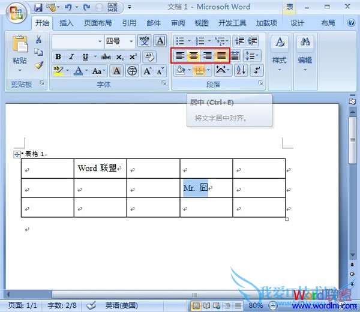Show or hide paragraph marks
Screen dimensions: 360x312
click(x=256, y=70)
